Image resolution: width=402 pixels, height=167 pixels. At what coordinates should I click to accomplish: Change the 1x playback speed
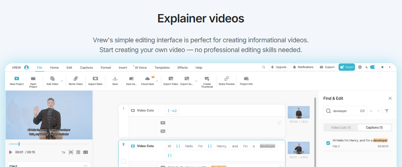(63, 152)
